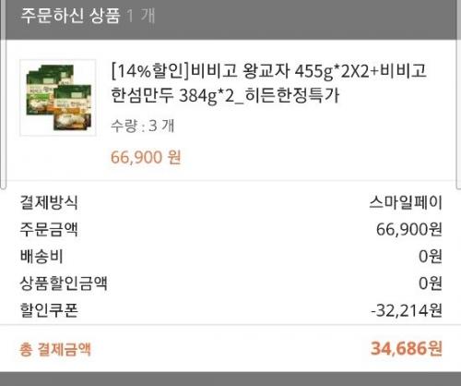
Task: Click the dark gray bar at the bottom
Action: click(x=230, y=379)
